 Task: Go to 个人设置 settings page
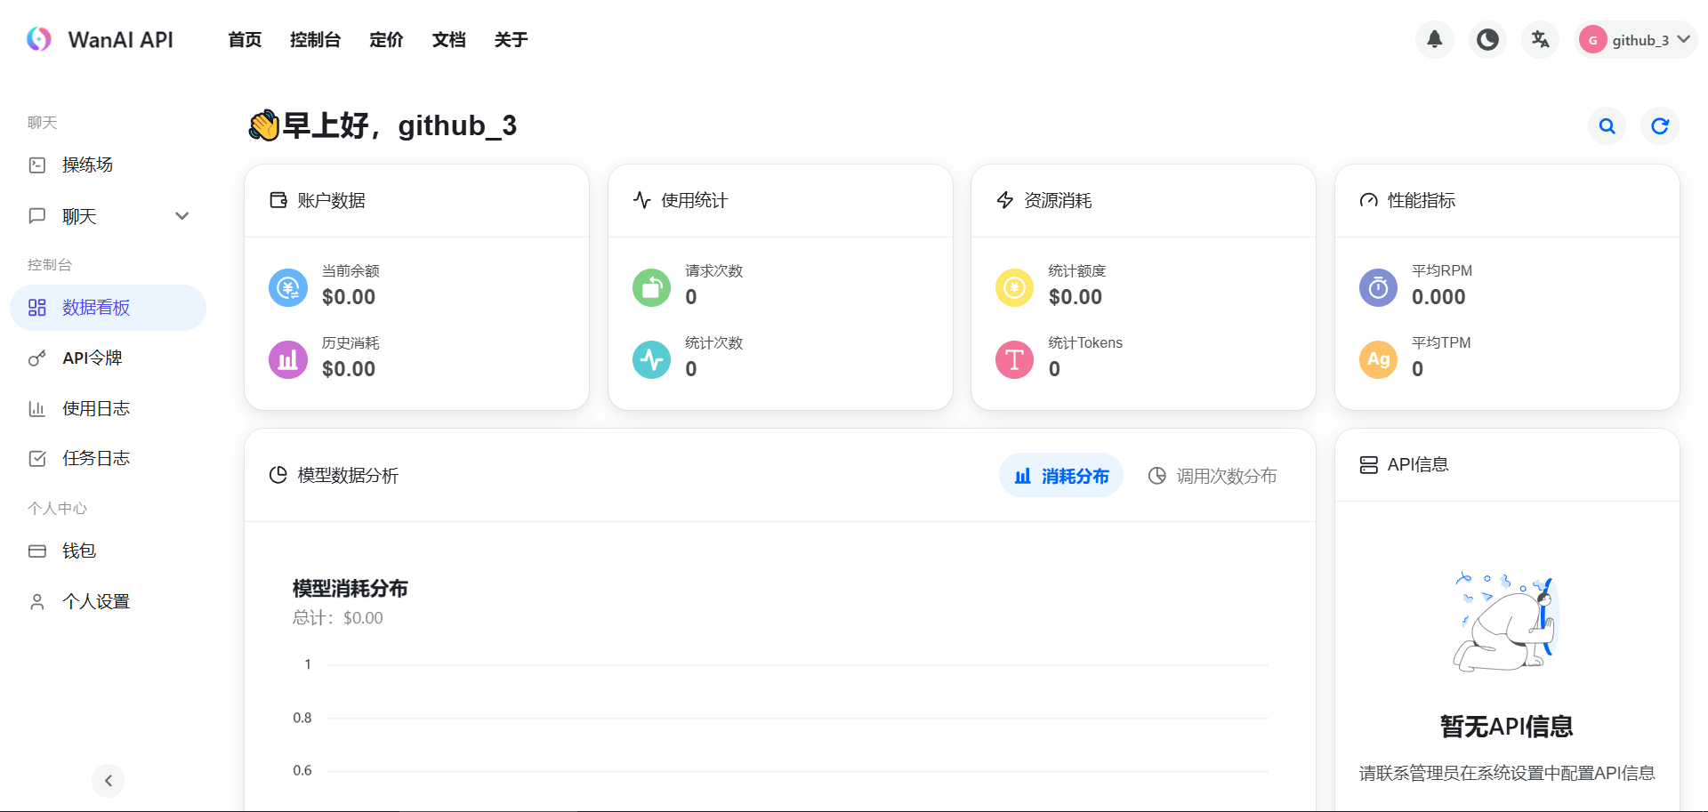[x=96, y=600]
